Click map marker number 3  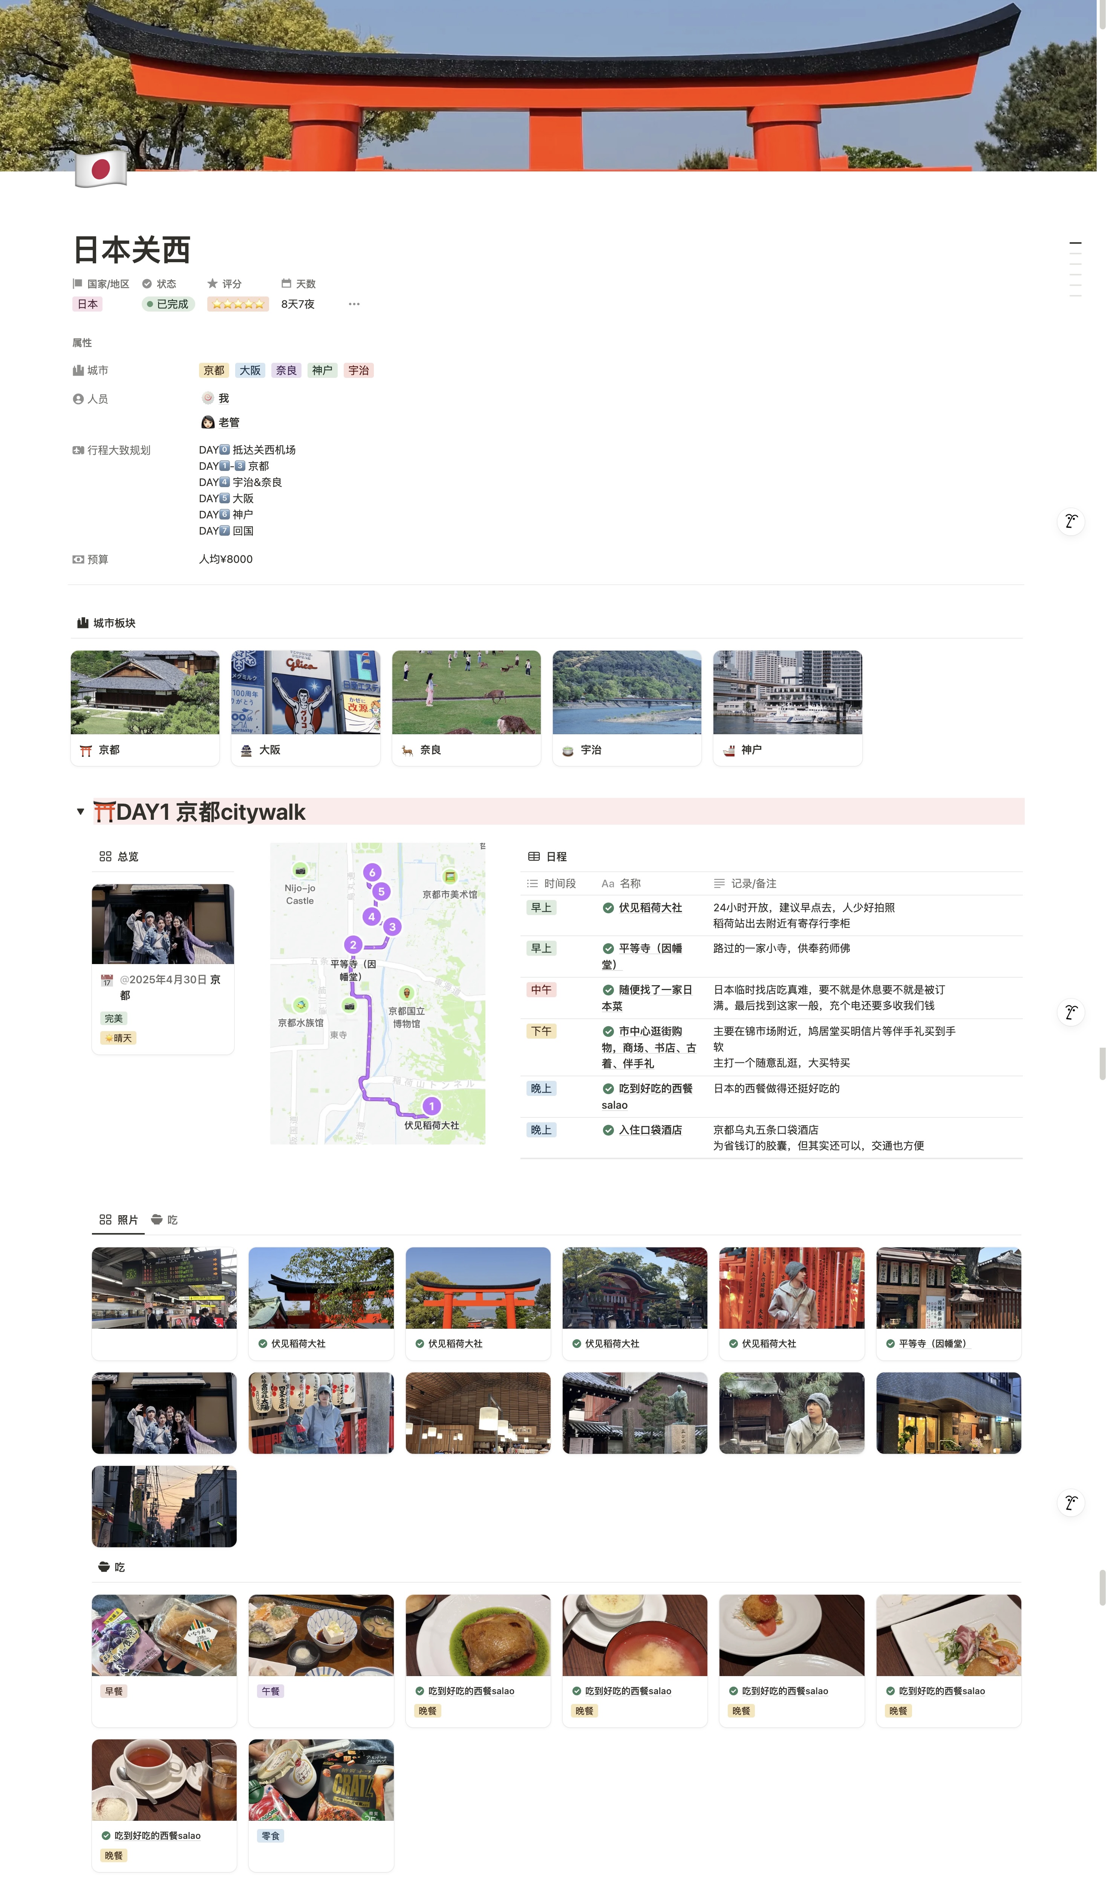pos(392,926)
